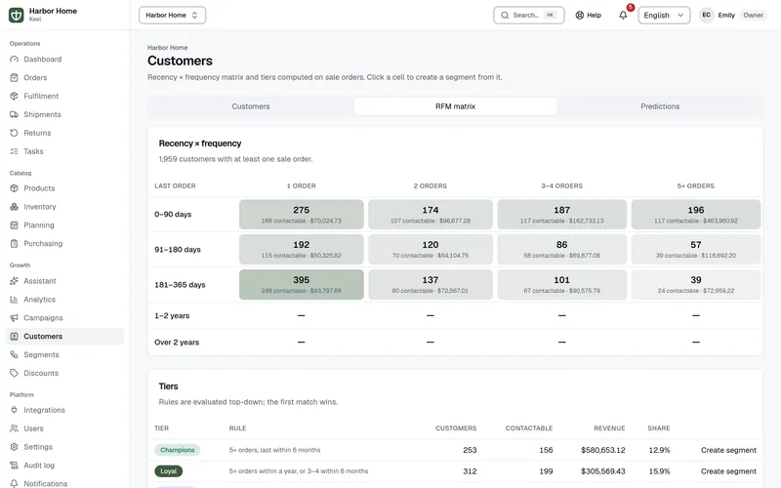781x488 pixels.
Task: Click Champions customers count 253
Action: click(x=470, y=450)
